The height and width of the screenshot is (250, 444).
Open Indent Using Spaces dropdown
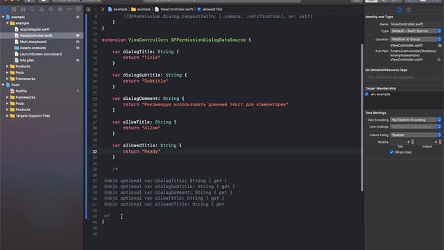[x=416, y=135]
